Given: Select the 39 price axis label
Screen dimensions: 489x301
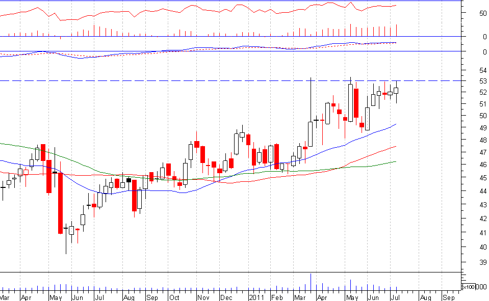Looking at the screenshot, I should 483,262.
